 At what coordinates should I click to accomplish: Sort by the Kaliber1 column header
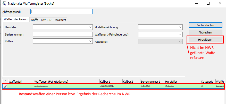111,81
